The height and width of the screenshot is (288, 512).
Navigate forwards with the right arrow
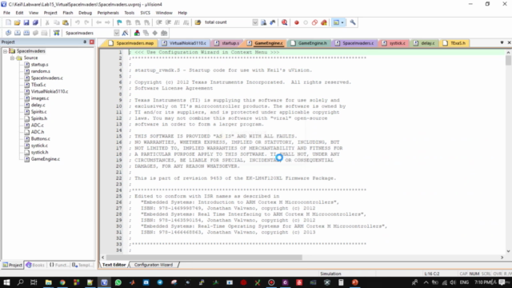[107, 22]
